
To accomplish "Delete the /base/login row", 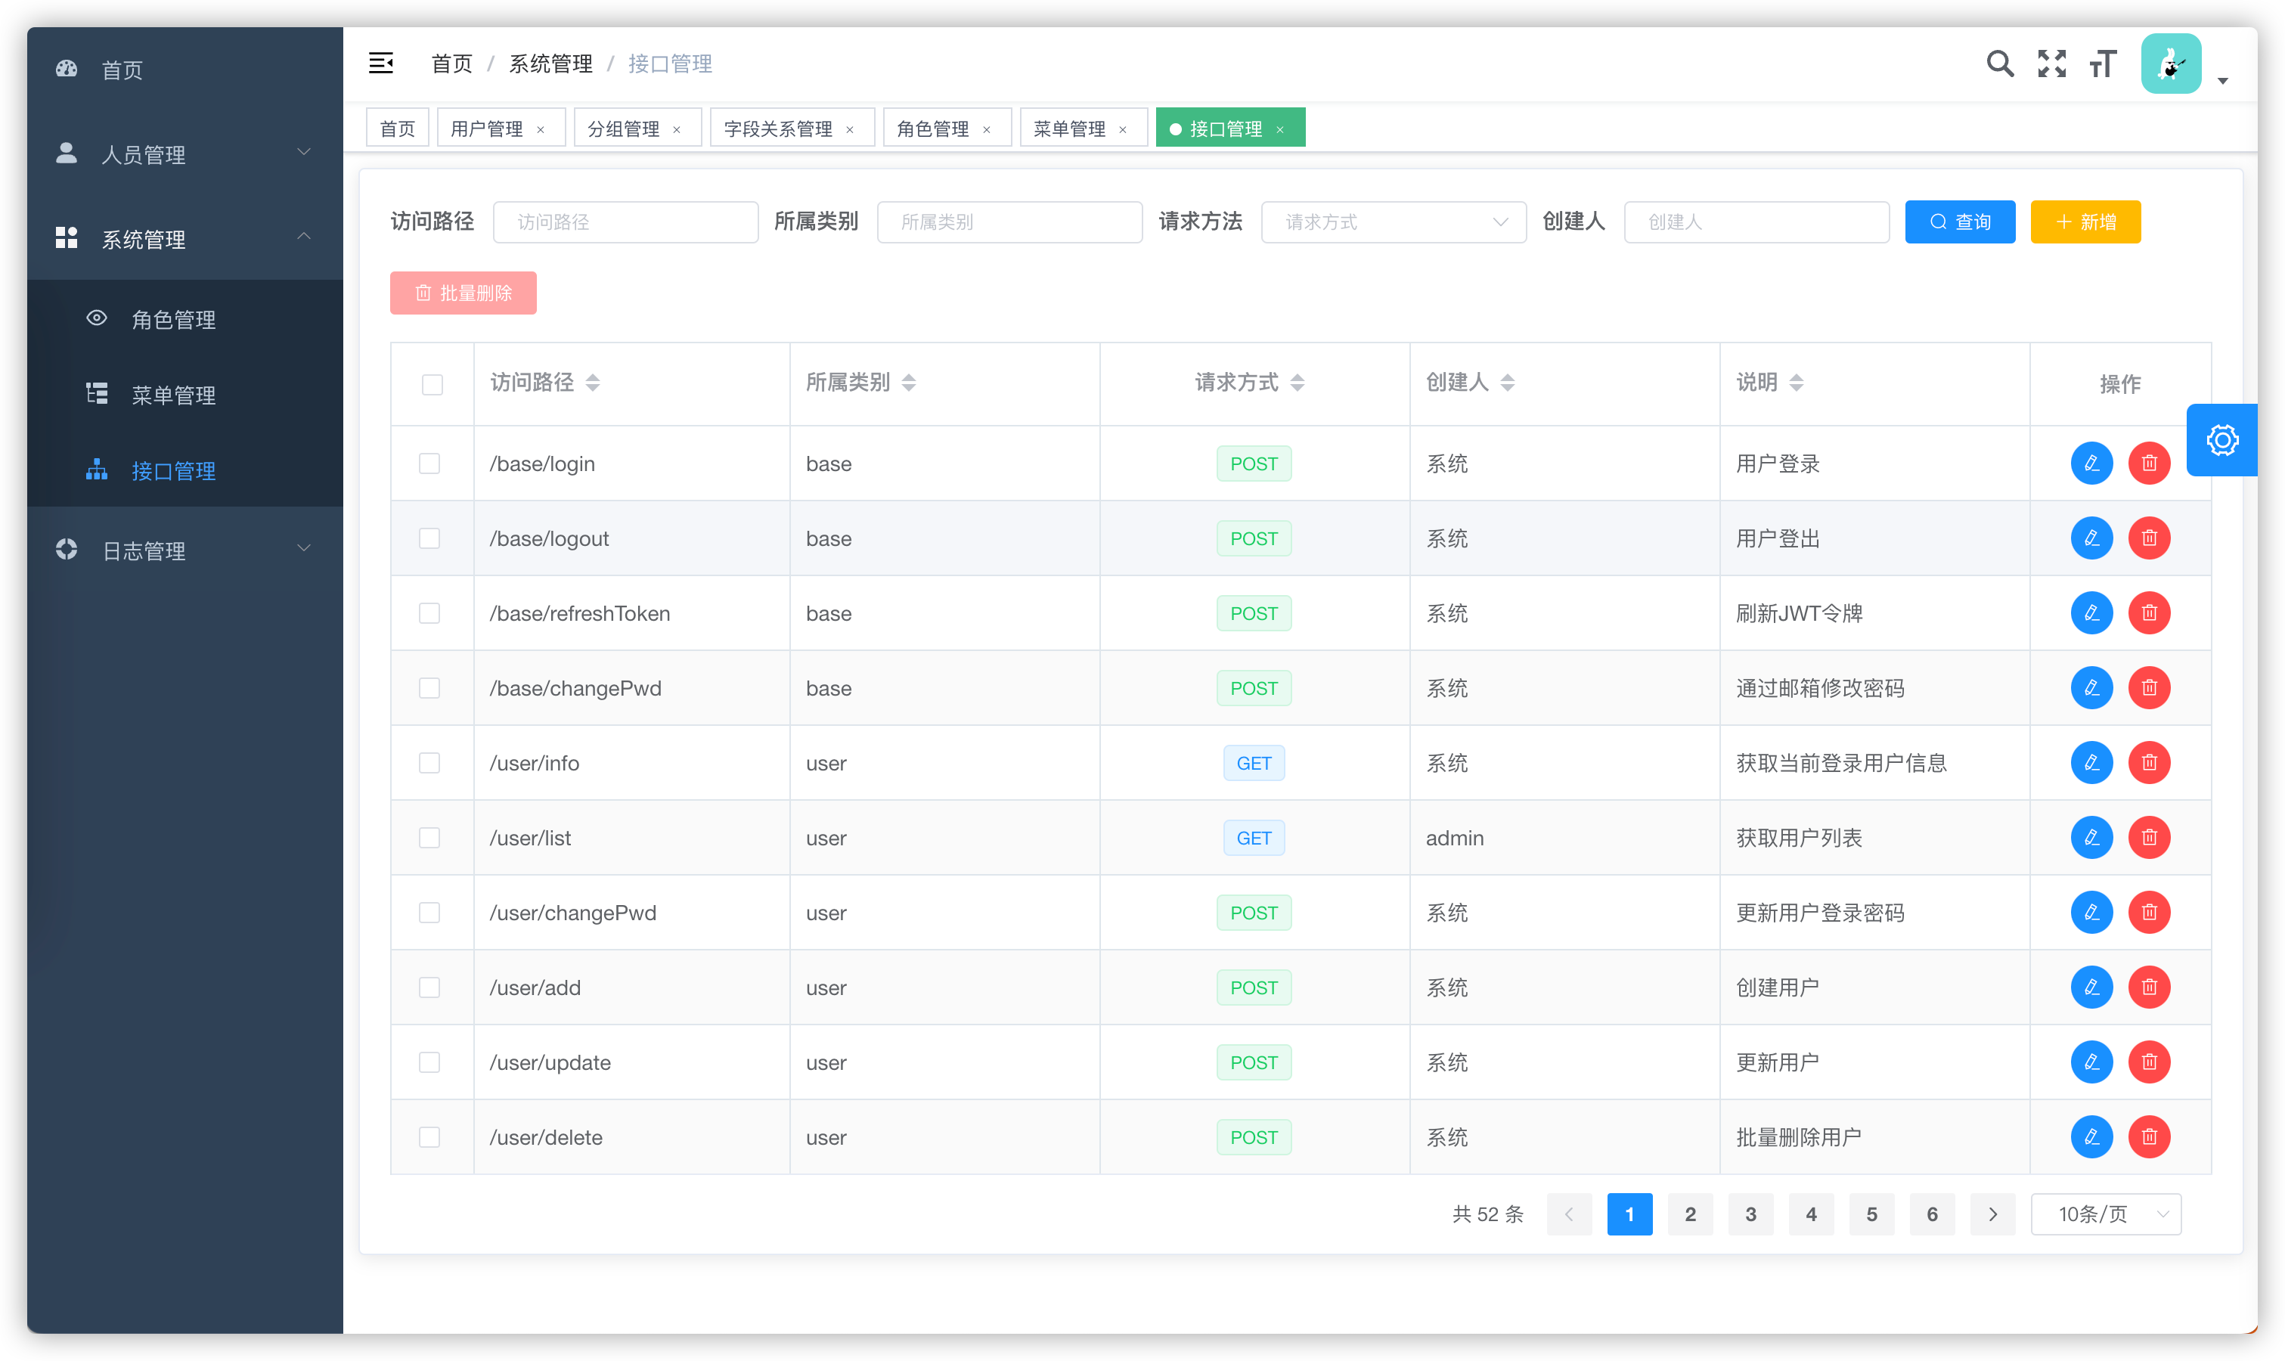I will tap(2148, 463).
